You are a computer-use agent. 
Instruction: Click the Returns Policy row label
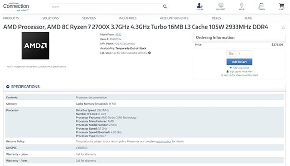[x=15, y=142]
